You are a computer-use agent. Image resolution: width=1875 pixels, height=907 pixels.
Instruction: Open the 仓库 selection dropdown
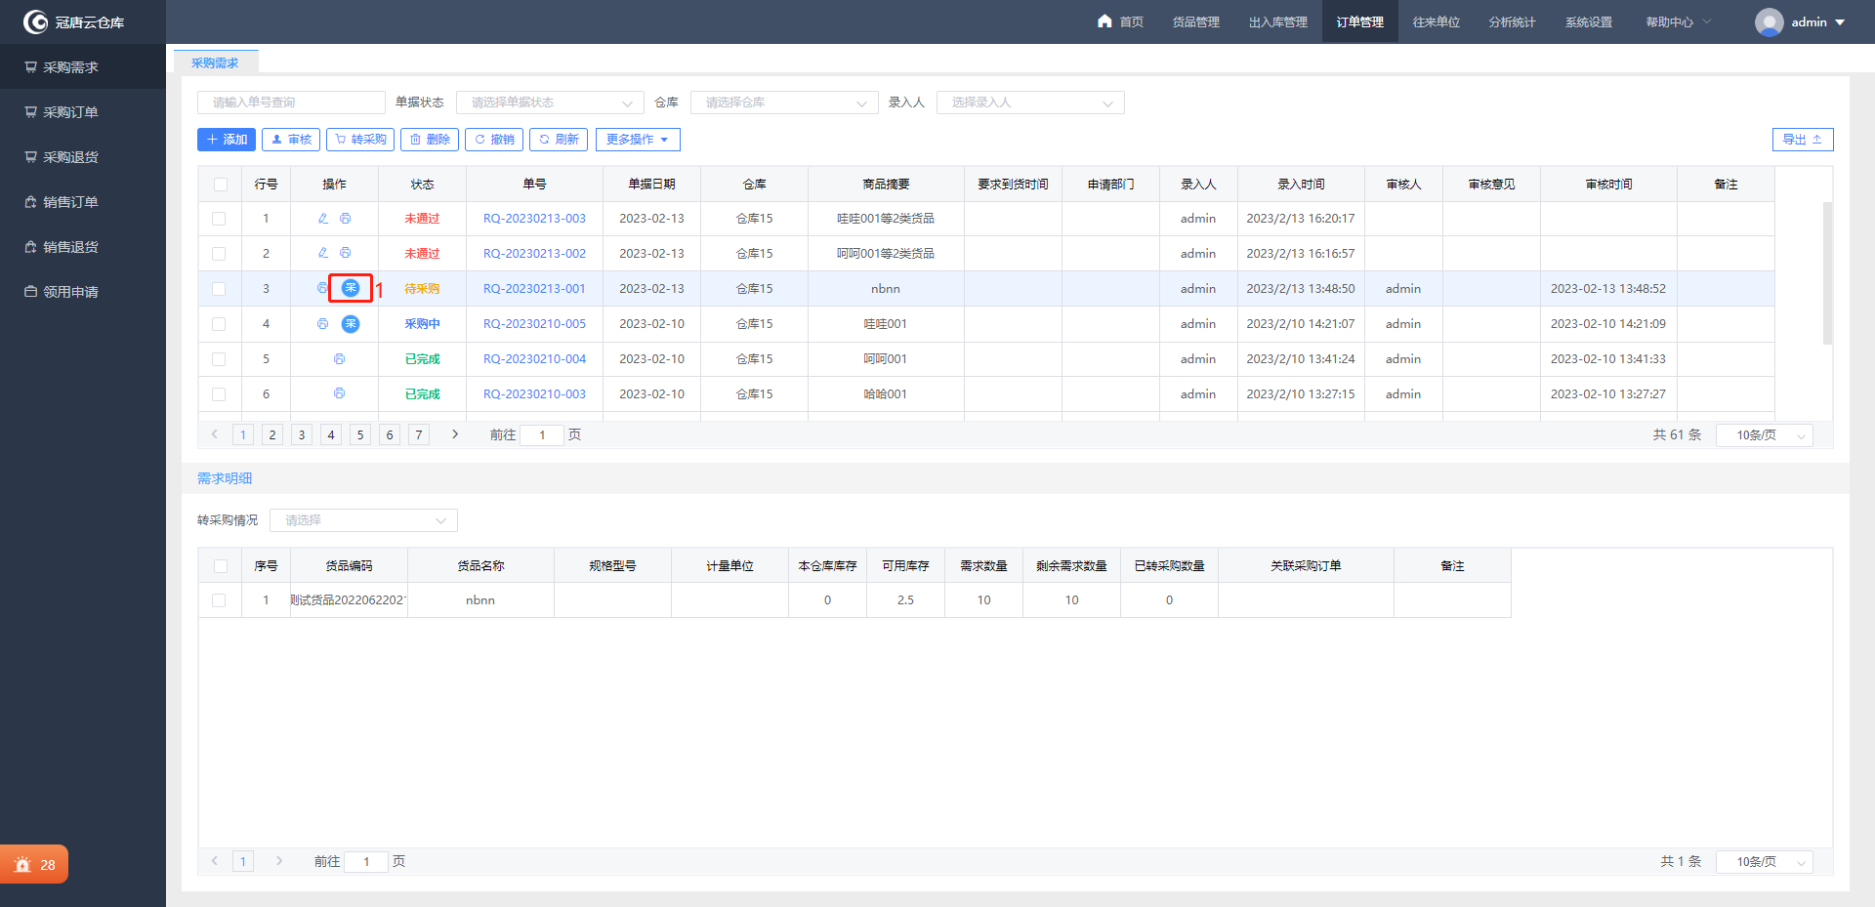(784, 103)
